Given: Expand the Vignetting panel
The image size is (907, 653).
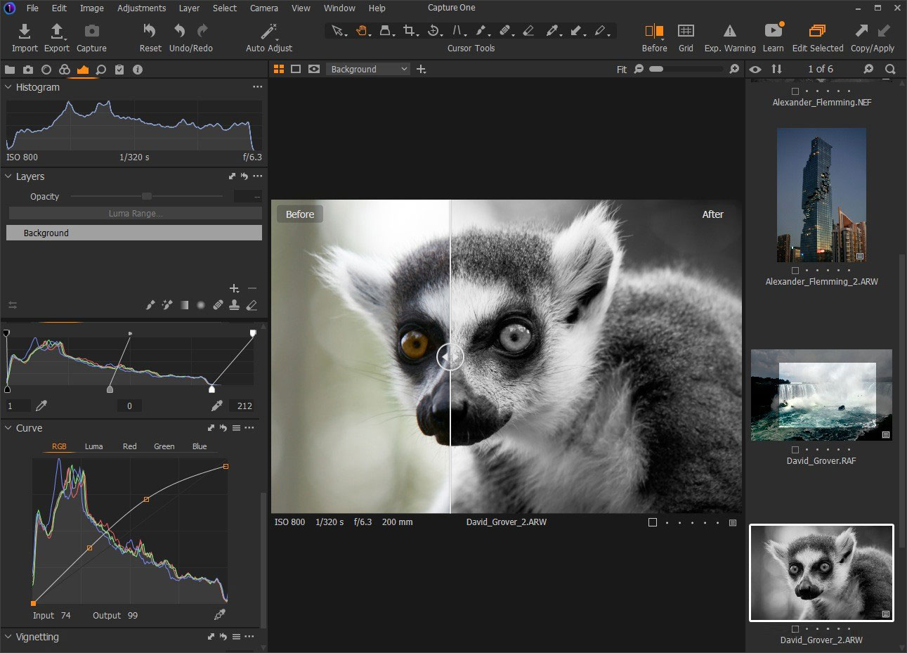Looking at the screenshot, I should (x=8, y=637).
